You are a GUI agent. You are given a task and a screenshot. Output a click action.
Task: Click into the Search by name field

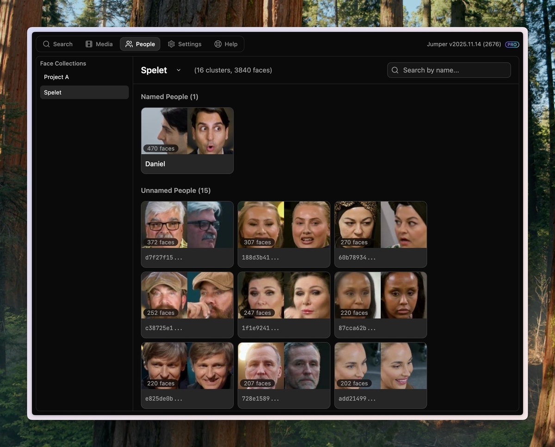(449, 70)
